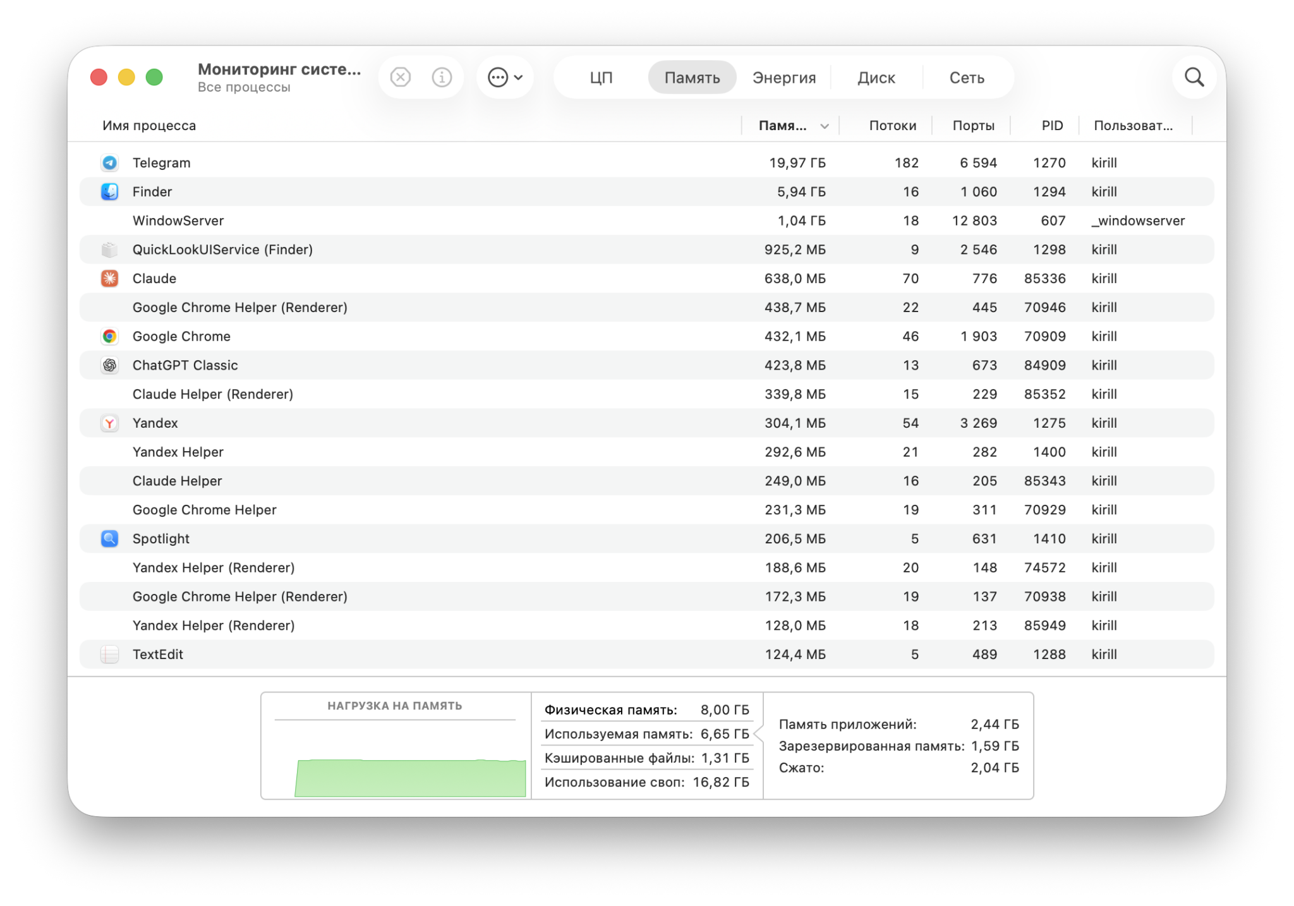
Task: Click WindowServer's ports value 12 803
Action: (x=974, y=220)
